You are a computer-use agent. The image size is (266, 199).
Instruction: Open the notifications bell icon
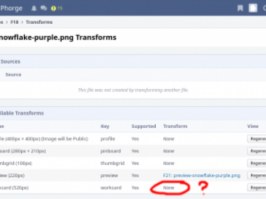tap(34, 8)
